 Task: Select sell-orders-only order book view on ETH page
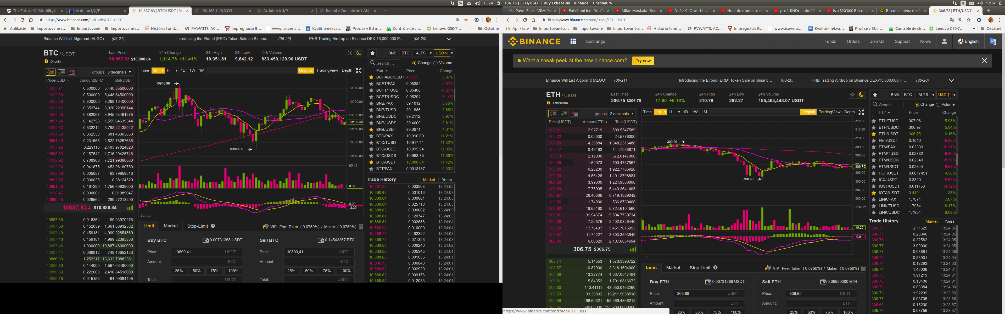point(575,114)
